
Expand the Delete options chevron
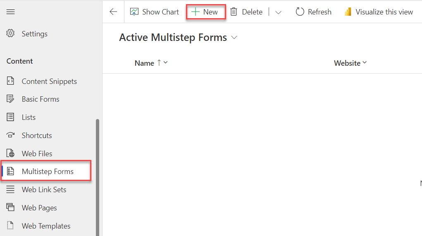pyautogui.click(x=278, y=12)
